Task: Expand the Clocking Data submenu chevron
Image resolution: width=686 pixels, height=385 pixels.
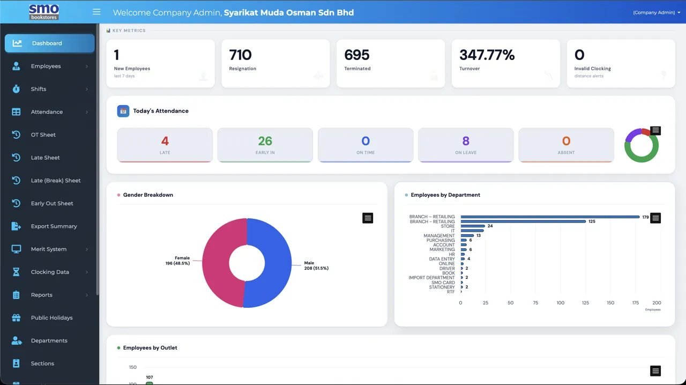Action: (86, 272)
